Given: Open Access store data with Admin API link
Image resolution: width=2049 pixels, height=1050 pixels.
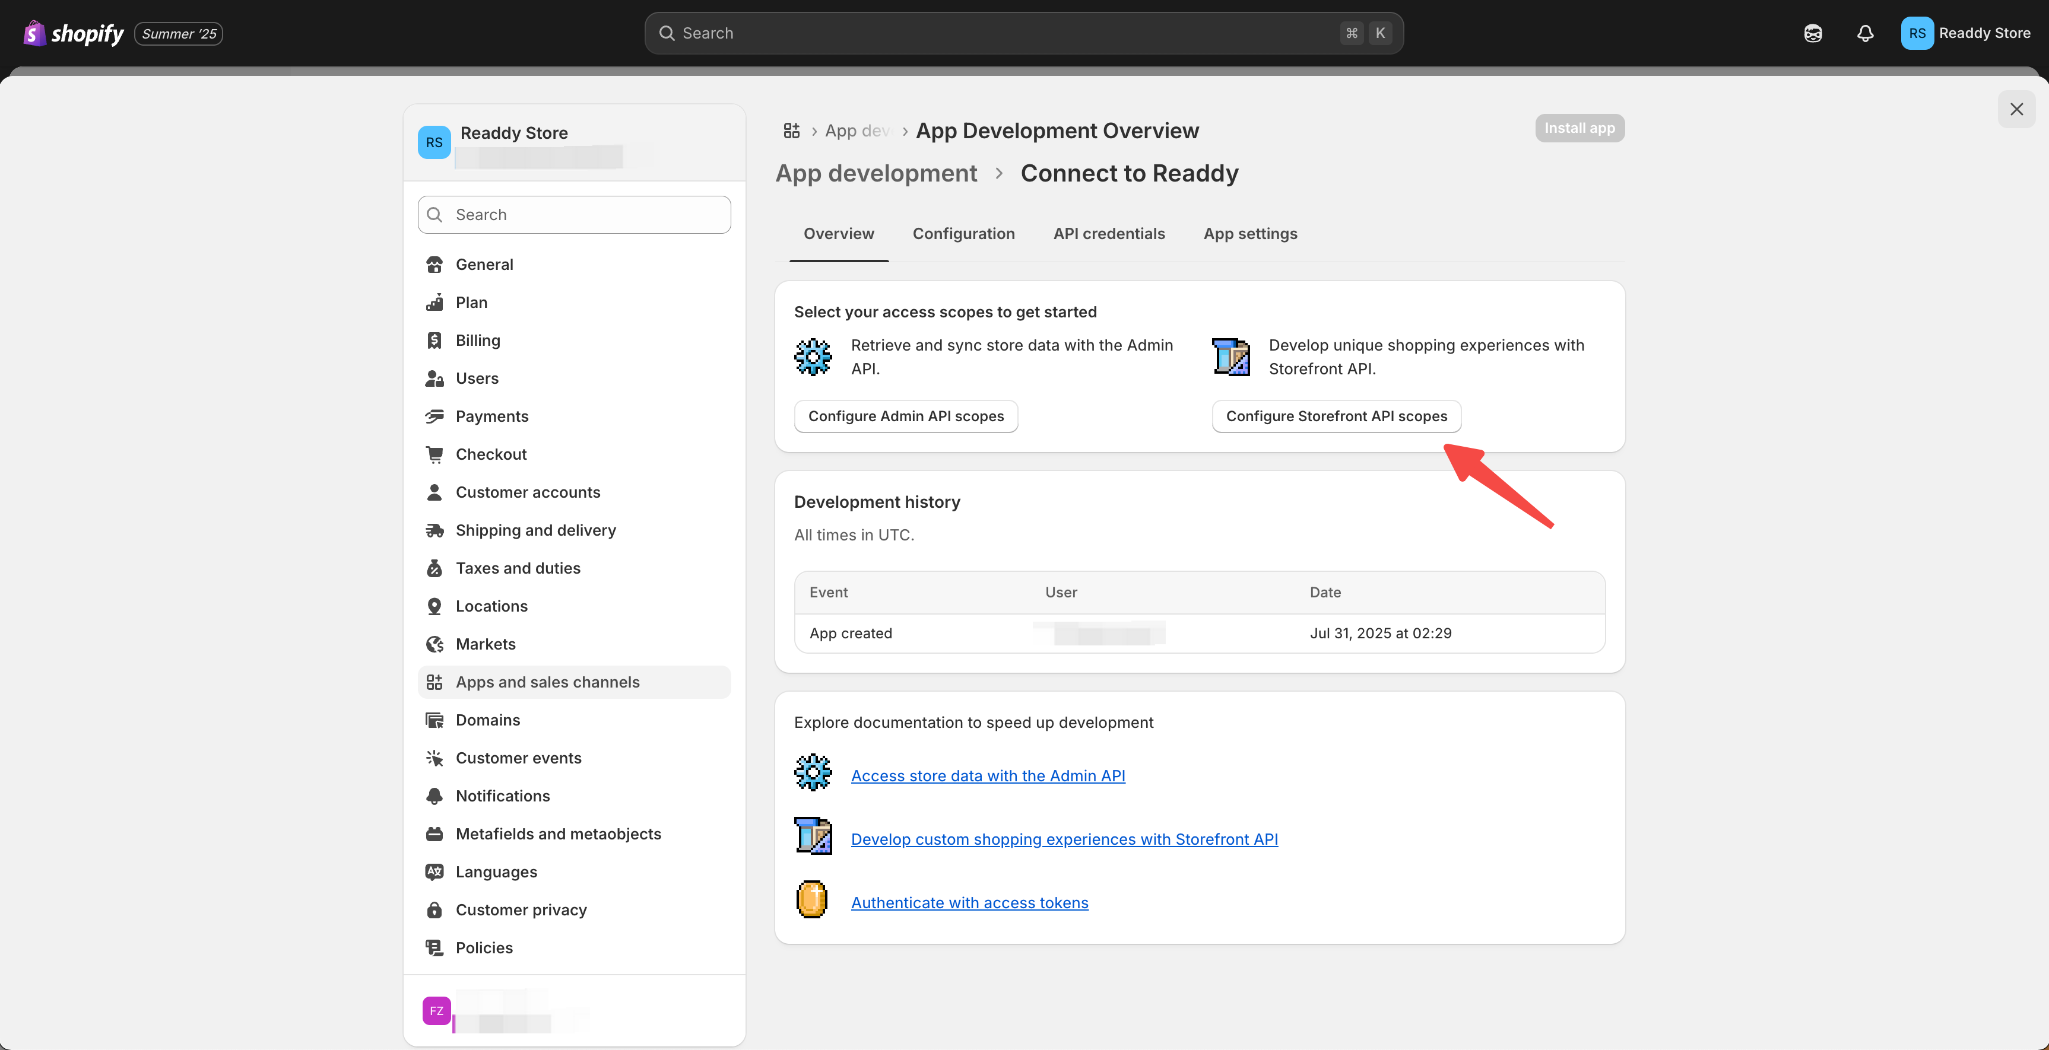Looking at the screenshot, I should point(987,776).
